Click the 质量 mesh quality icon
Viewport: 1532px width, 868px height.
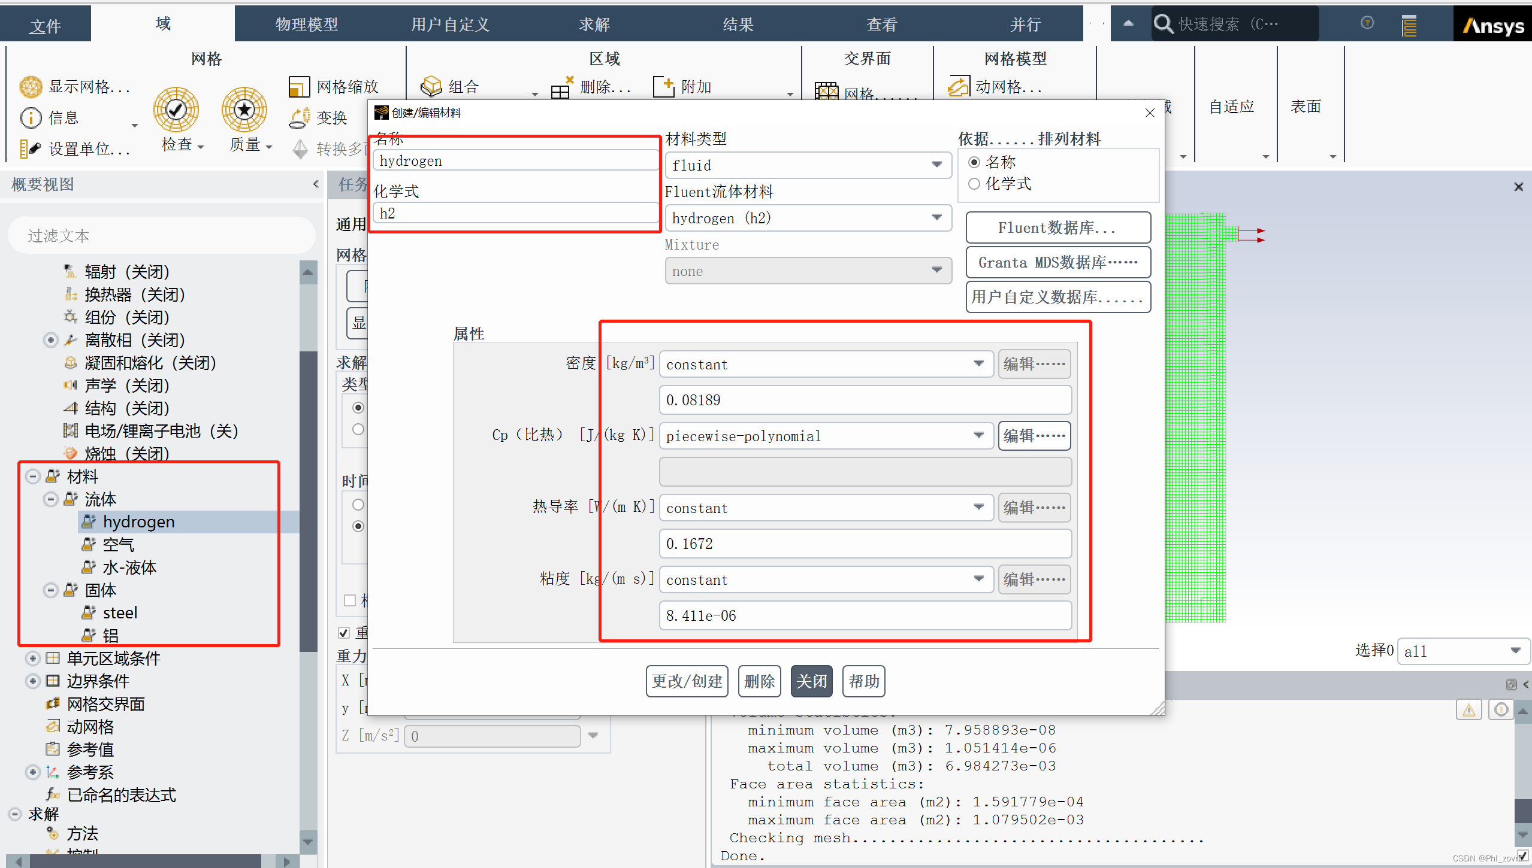pos(244,109)
